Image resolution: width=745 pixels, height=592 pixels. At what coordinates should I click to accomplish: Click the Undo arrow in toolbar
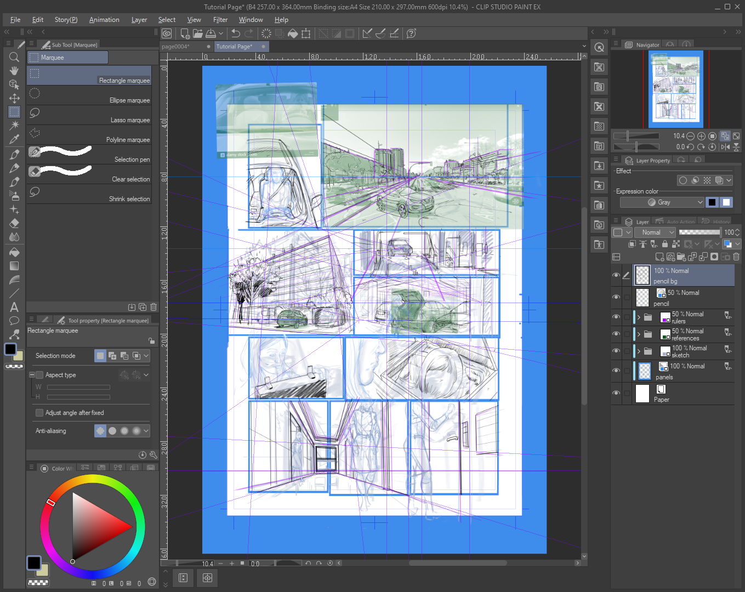pos(236,33)
